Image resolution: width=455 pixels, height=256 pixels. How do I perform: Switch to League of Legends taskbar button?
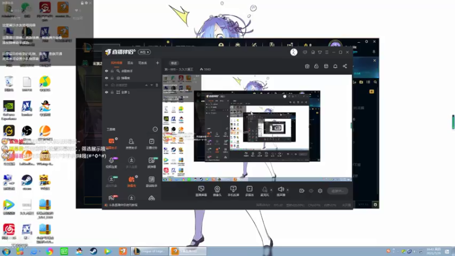tap(150, 251)
